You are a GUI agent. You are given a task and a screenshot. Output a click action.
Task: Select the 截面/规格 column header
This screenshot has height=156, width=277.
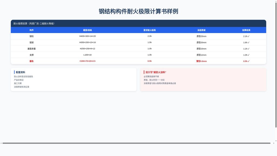point(87,30)
